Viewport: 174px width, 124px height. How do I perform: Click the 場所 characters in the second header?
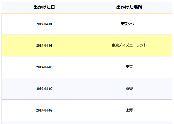(x=138, y=7)
